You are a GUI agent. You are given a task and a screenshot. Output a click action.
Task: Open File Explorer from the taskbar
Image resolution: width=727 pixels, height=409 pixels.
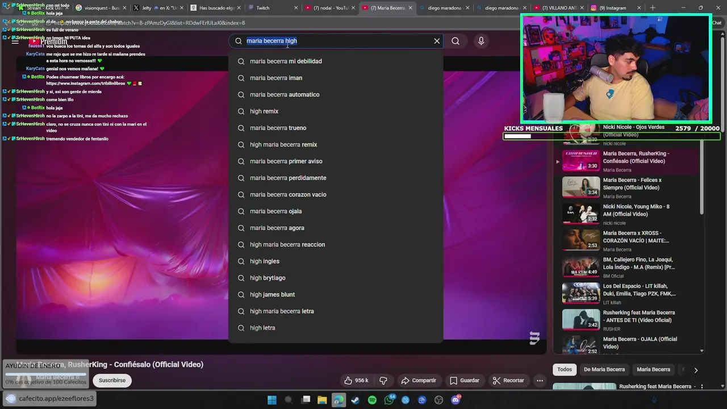pyautogui.click(x=322, y=400)
